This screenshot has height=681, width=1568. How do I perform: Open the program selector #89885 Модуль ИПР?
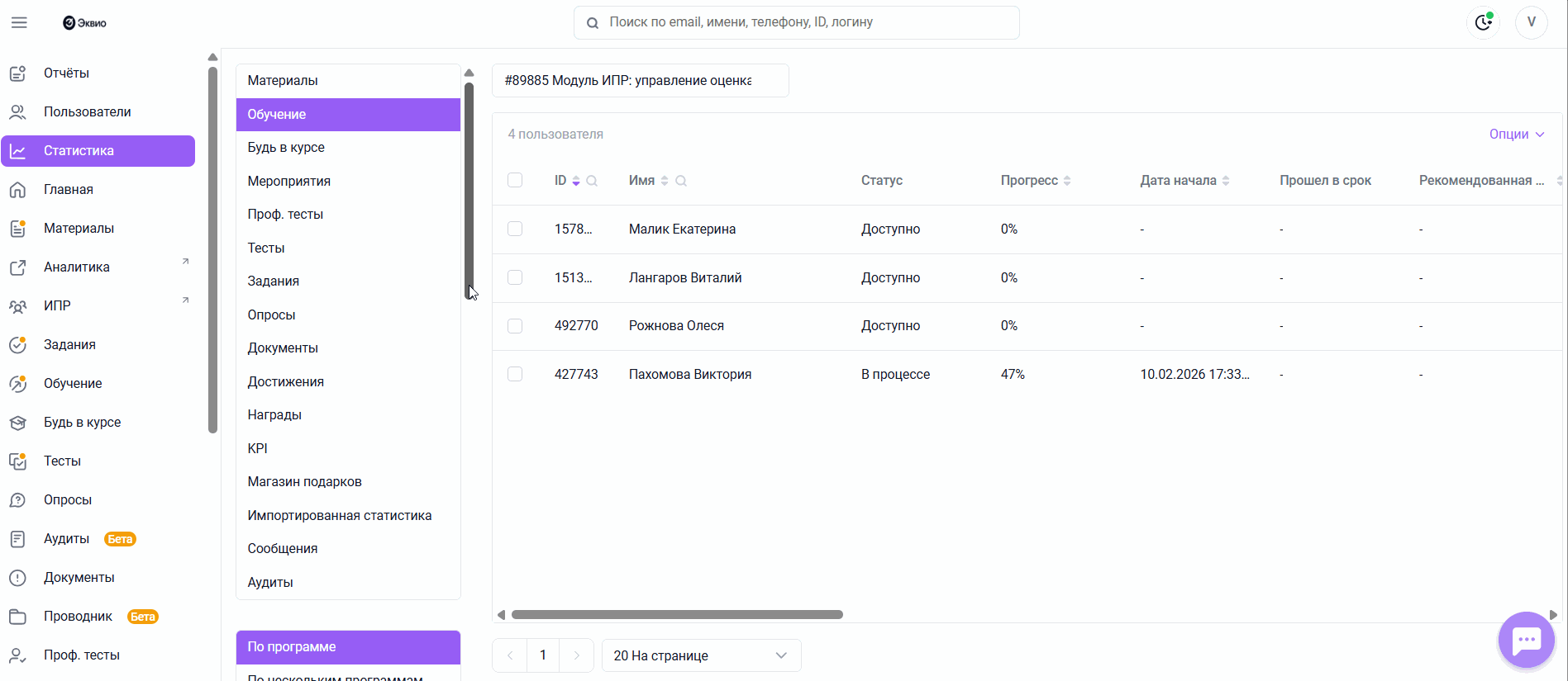(640, 80)
